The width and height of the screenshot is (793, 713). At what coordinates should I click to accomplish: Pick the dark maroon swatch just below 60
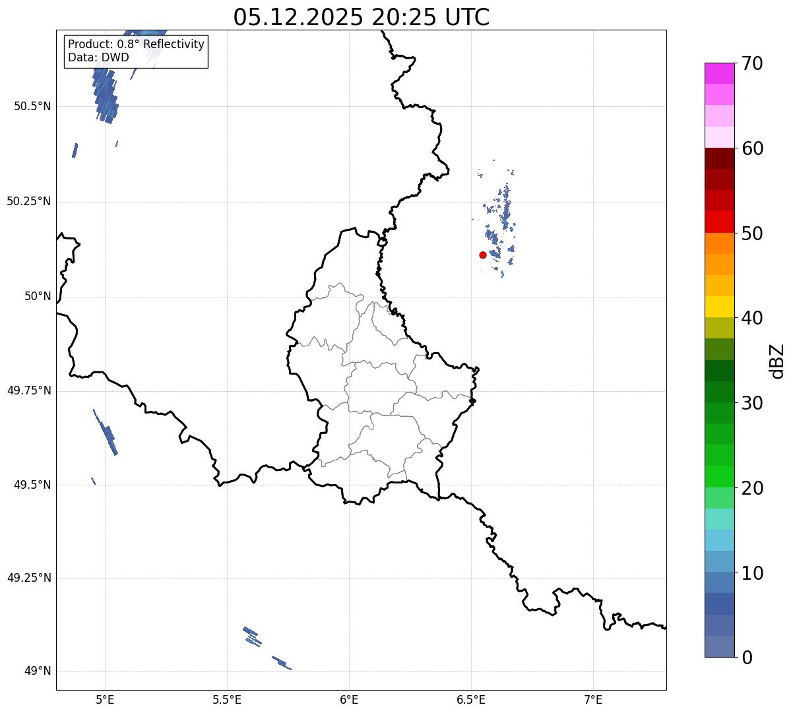pos(719,158)
